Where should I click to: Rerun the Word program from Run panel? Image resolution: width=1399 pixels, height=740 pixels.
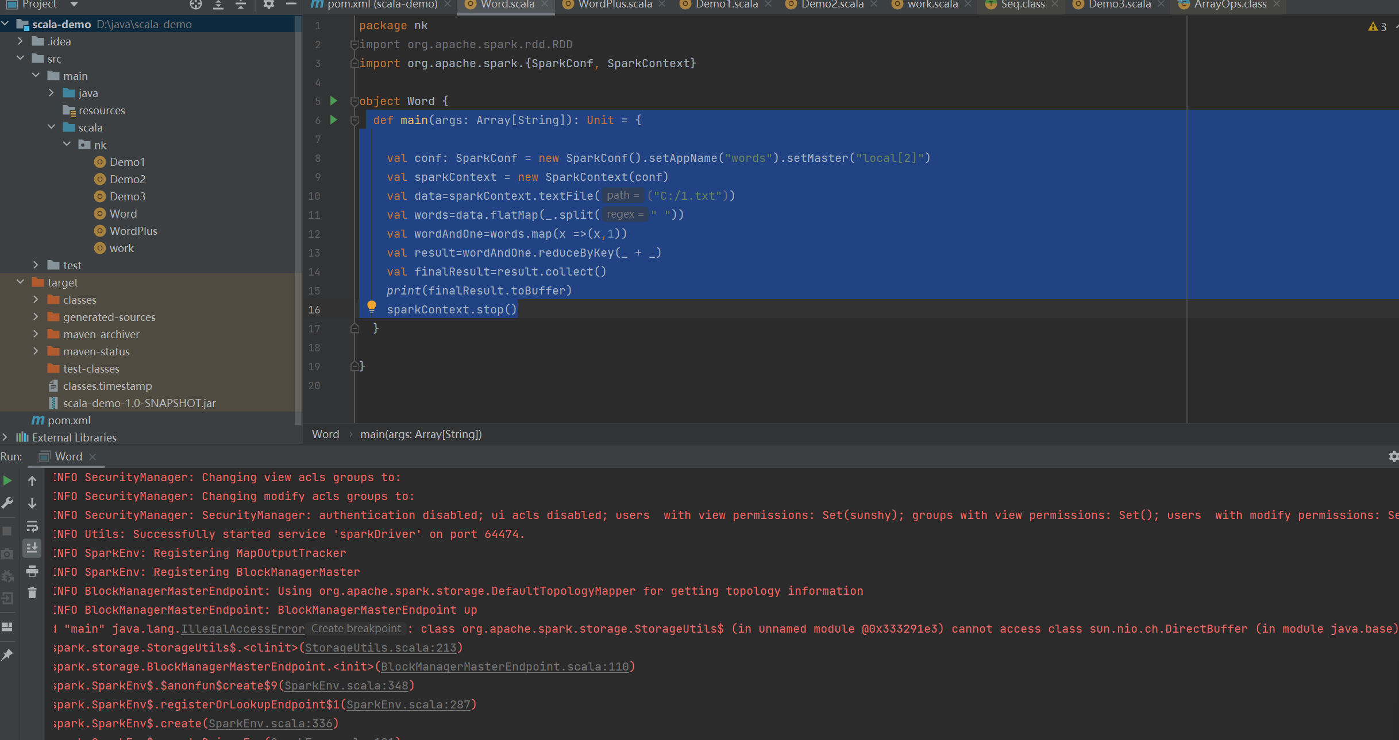(7, 481)
